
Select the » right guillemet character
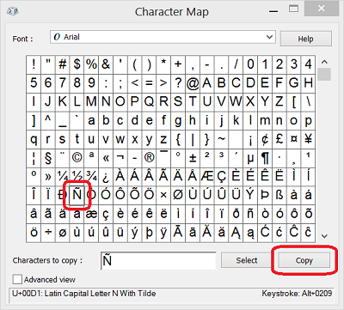point(48,176)
